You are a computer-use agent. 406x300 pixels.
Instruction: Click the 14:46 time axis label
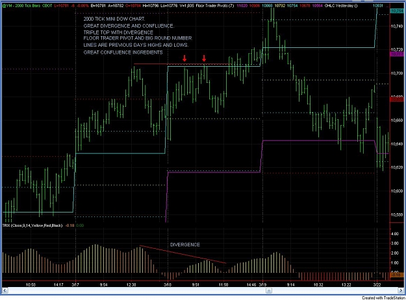point(251,284)
